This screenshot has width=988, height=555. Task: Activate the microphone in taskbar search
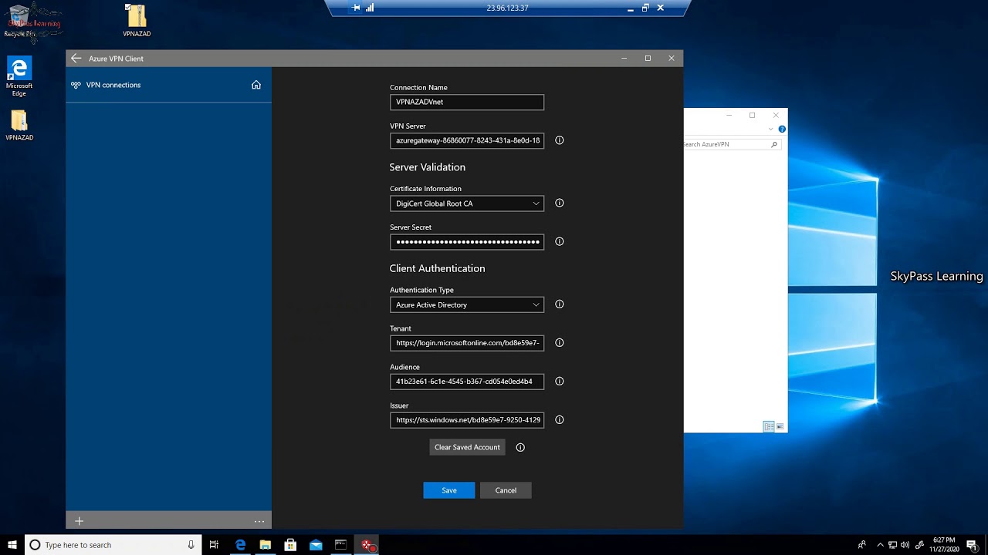coord(191,545)
